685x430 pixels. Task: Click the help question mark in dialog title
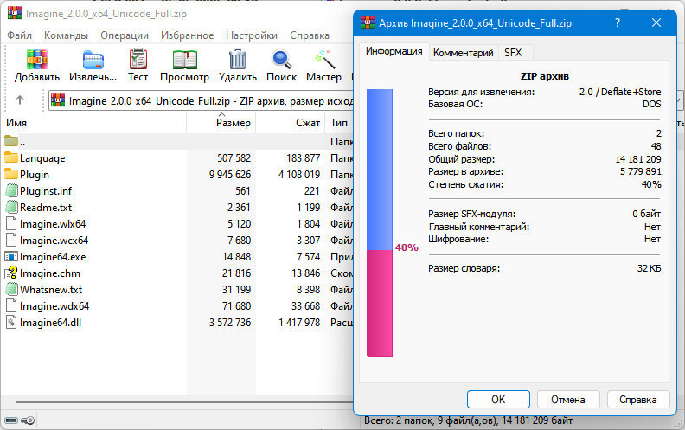coord(618,22)
